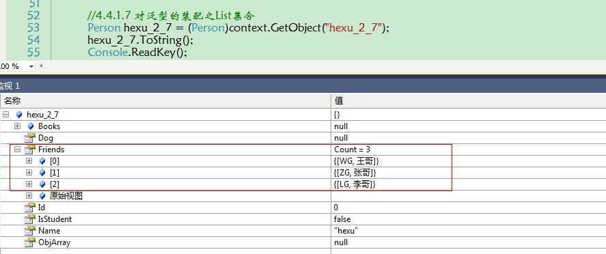Click the Books field icon
Screen dimensions: 606x254
[x=31, y=126]
